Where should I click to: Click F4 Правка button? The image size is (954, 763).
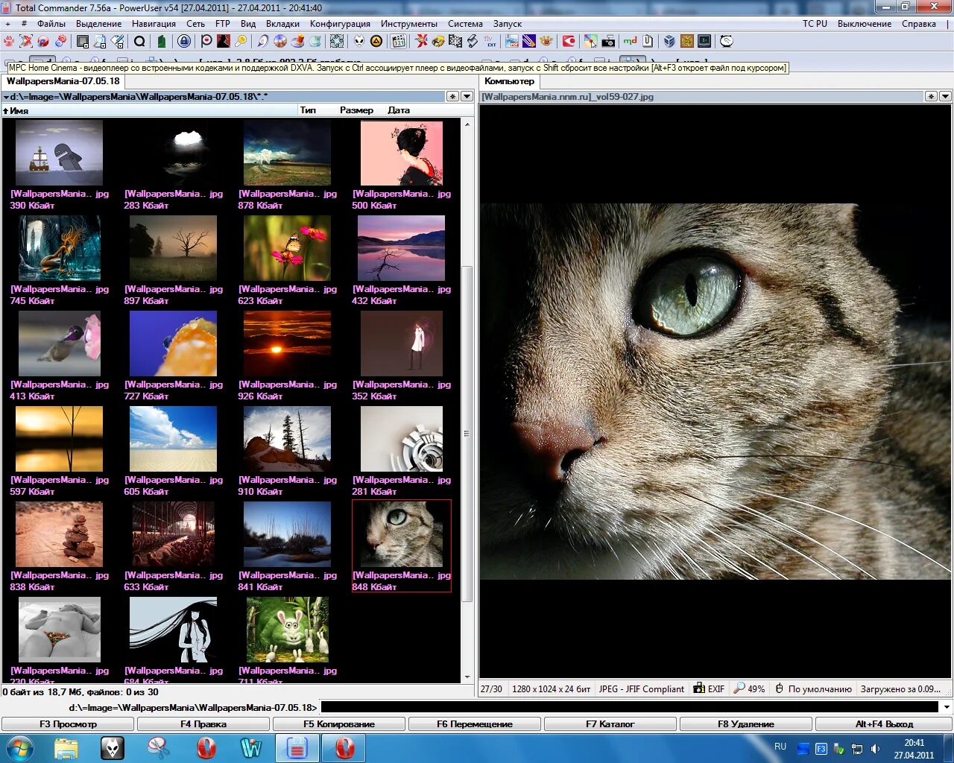click(203, 724)
